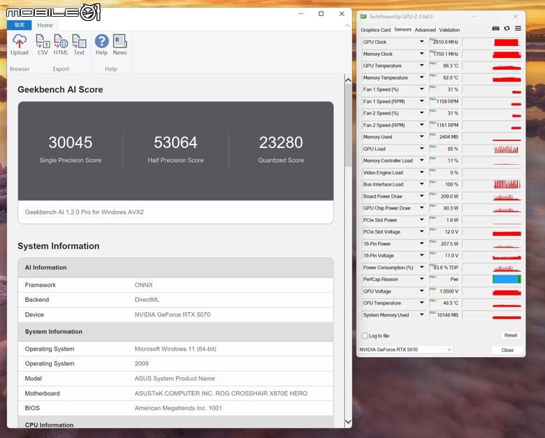545x438 pixels.
Task: Open System Memory Used sensor dropdown
Action: pyautogui.click(x=421, y=314)
